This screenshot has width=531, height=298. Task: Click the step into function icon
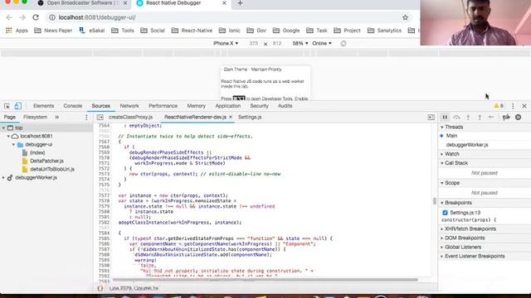(468, 118)
